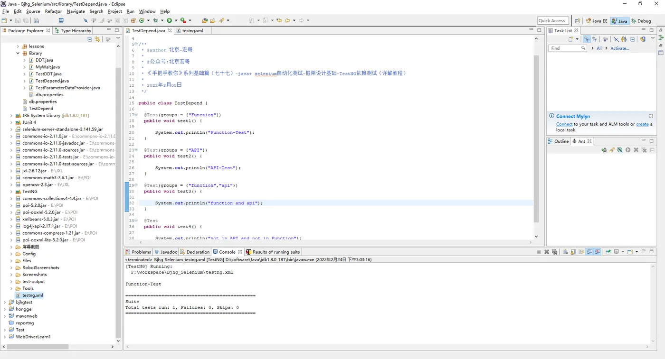
Task: Clear the Console output icon
Action: pyautogui.click(x=565, y=252)
